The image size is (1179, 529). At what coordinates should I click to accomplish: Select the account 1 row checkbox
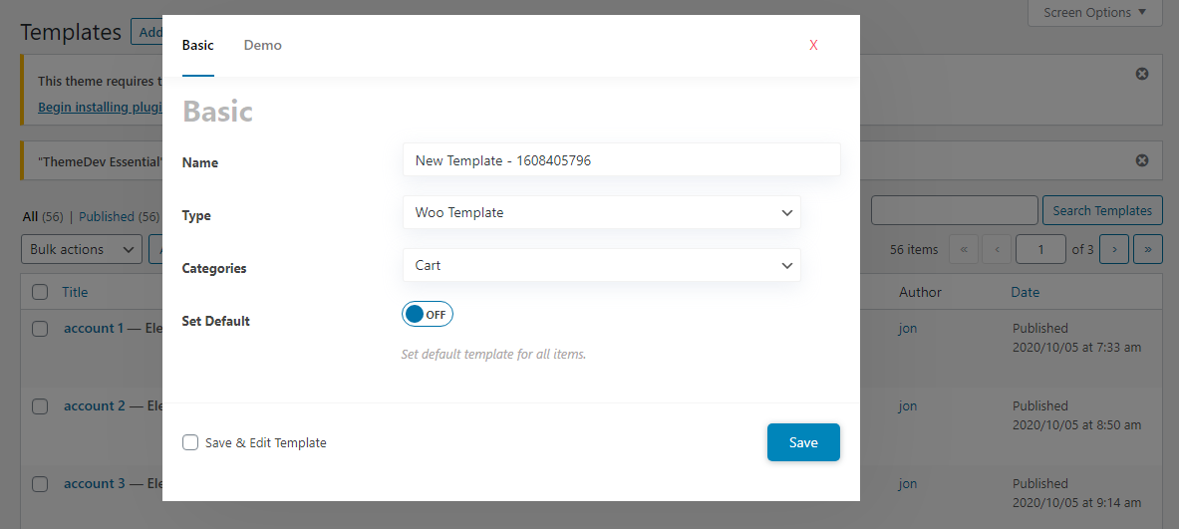coord(40,329)
